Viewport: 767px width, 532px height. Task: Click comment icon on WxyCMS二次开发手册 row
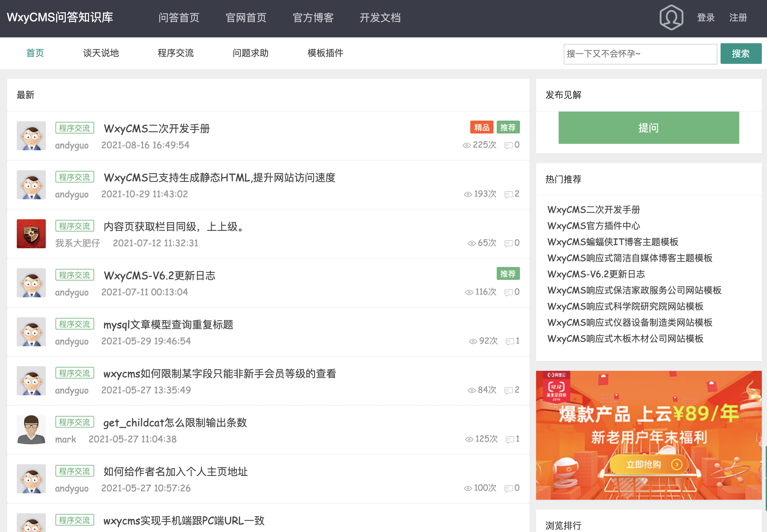pos(508,145)
